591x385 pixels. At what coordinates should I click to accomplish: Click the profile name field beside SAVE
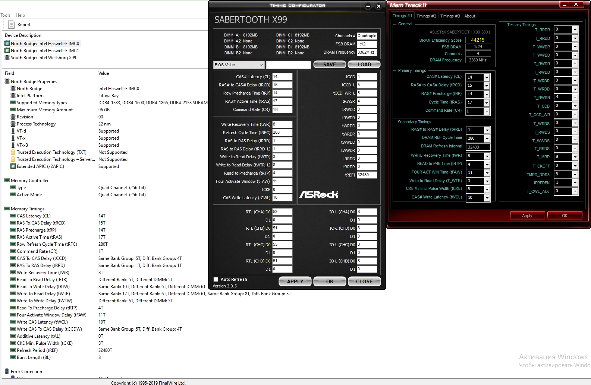[288, 65]
